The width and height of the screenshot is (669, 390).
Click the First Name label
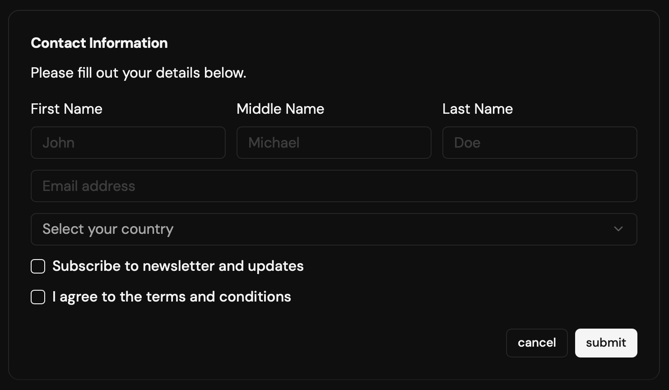66,109
